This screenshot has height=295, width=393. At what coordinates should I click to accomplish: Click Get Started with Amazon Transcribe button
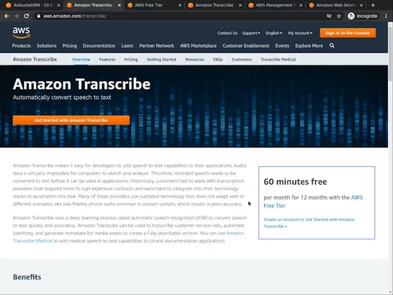(71, 120)
